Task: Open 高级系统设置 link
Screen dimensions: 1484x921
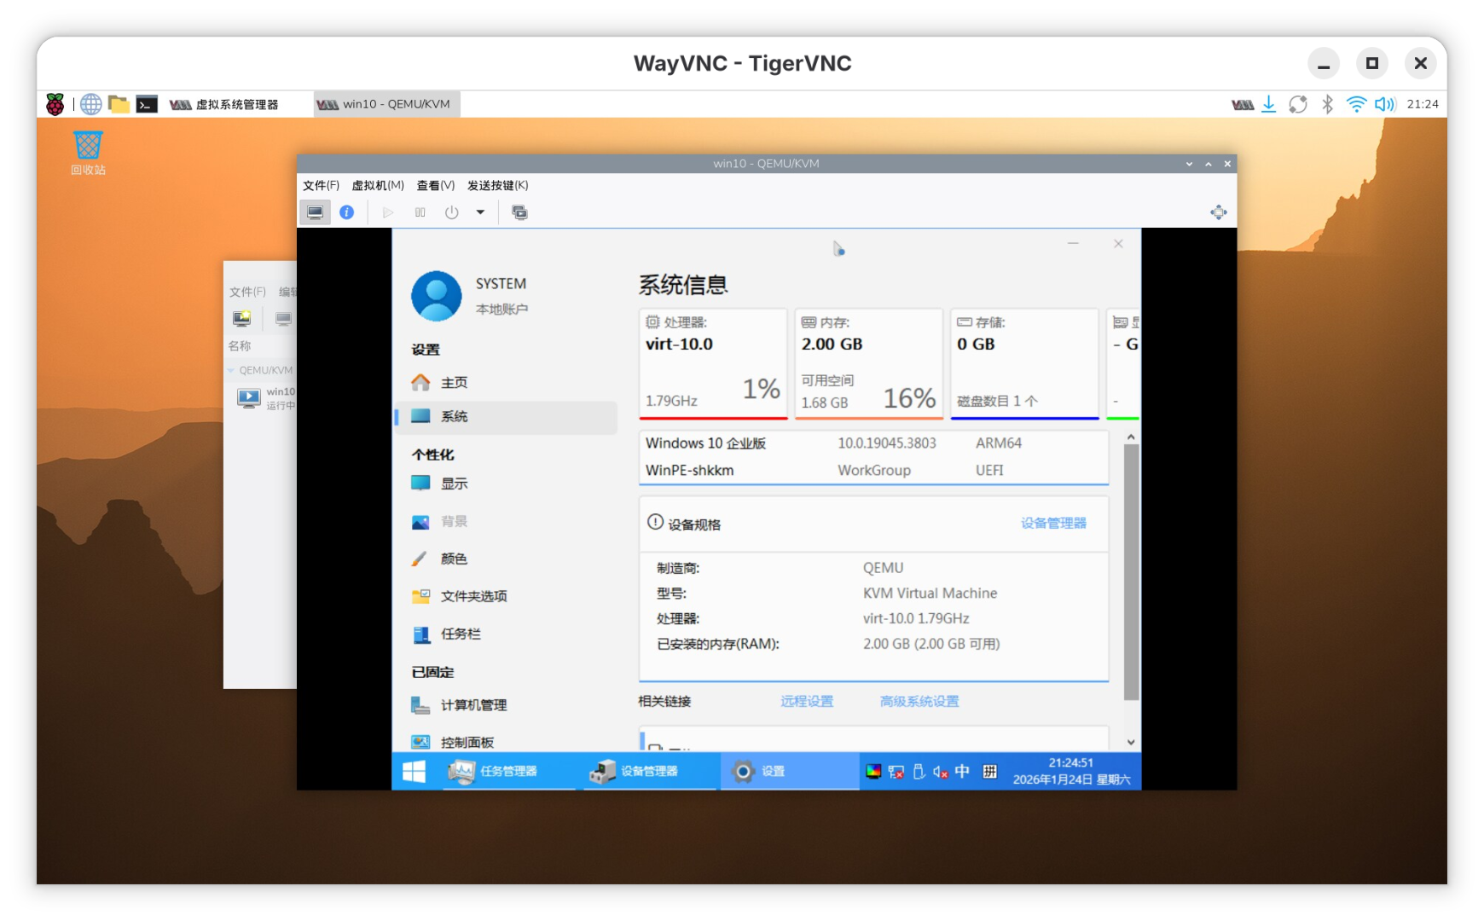Action: [919, 701]
